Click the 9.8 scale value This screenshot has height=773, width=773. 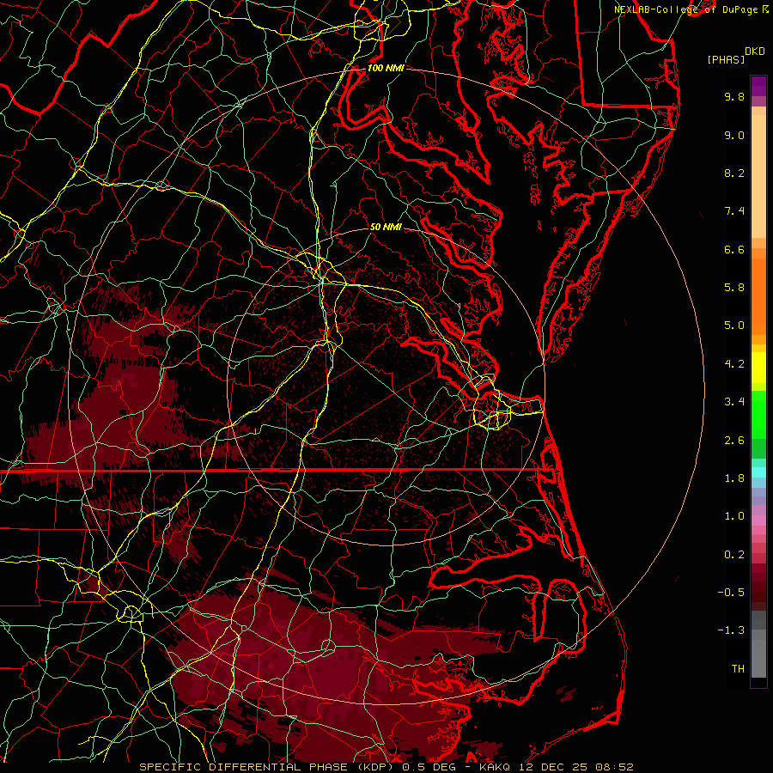(734, 96)
